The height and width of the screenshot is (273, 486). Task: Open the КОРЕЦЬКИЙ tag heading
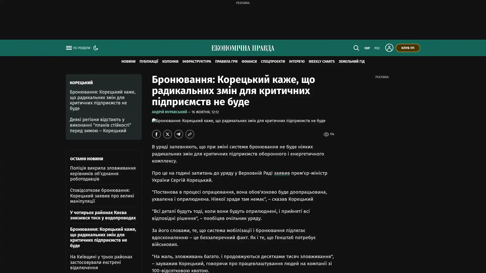tap(81, 83)
